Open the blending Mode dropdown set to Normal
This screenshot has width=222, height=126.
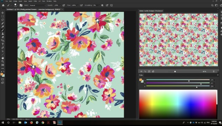(x=38, y=5)
